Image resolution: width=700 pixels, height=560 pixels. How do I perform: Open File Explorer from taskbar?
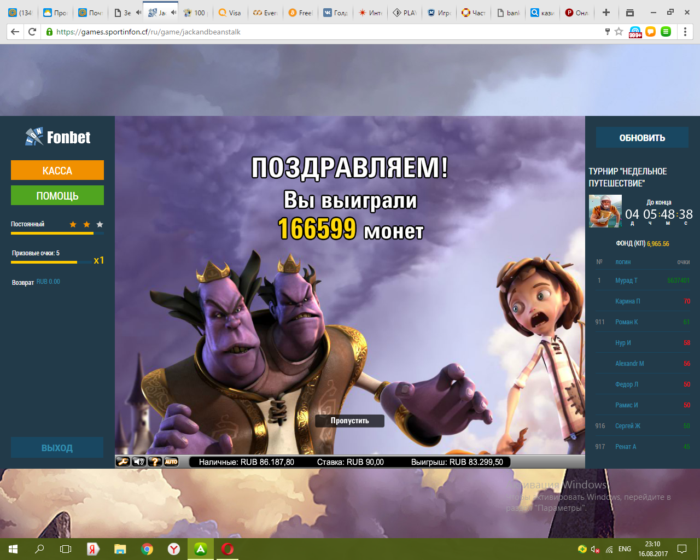pyautogui.click(x=120, y=549)
